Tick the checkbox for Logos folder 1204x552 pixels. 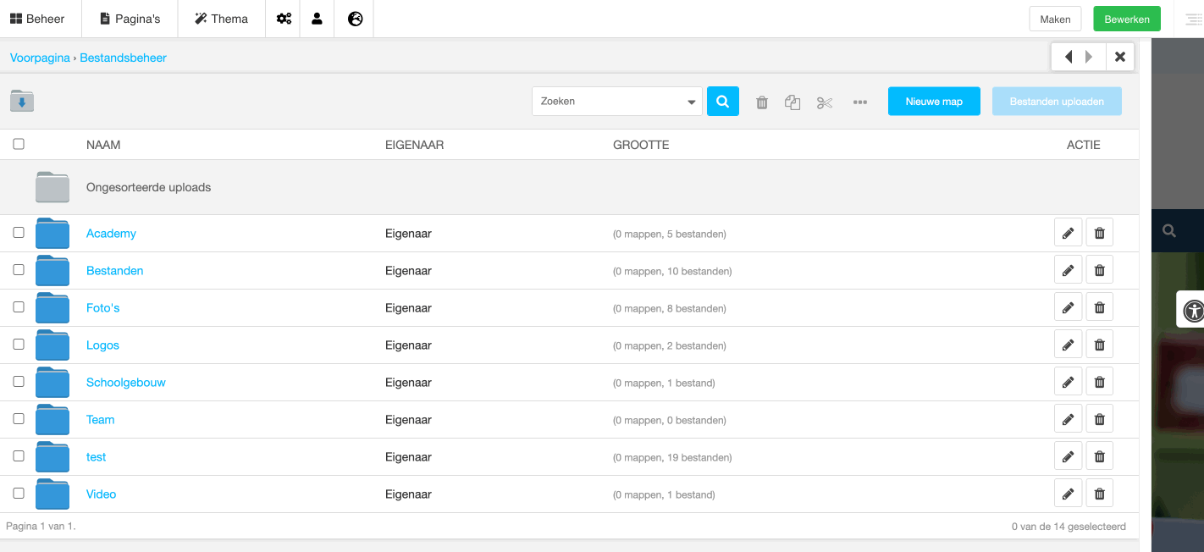pos(19,345)
